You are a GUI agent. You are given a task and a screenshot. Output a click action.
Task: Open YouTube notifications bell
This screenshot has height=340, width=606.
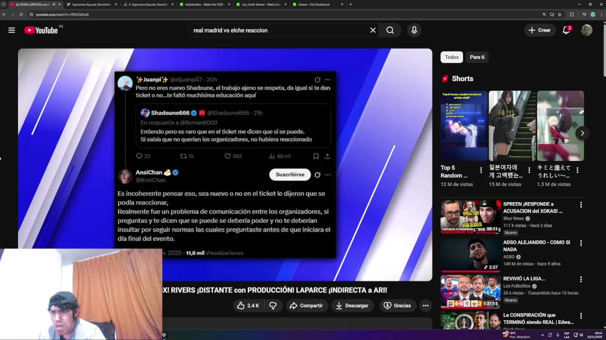click(566, 30)
